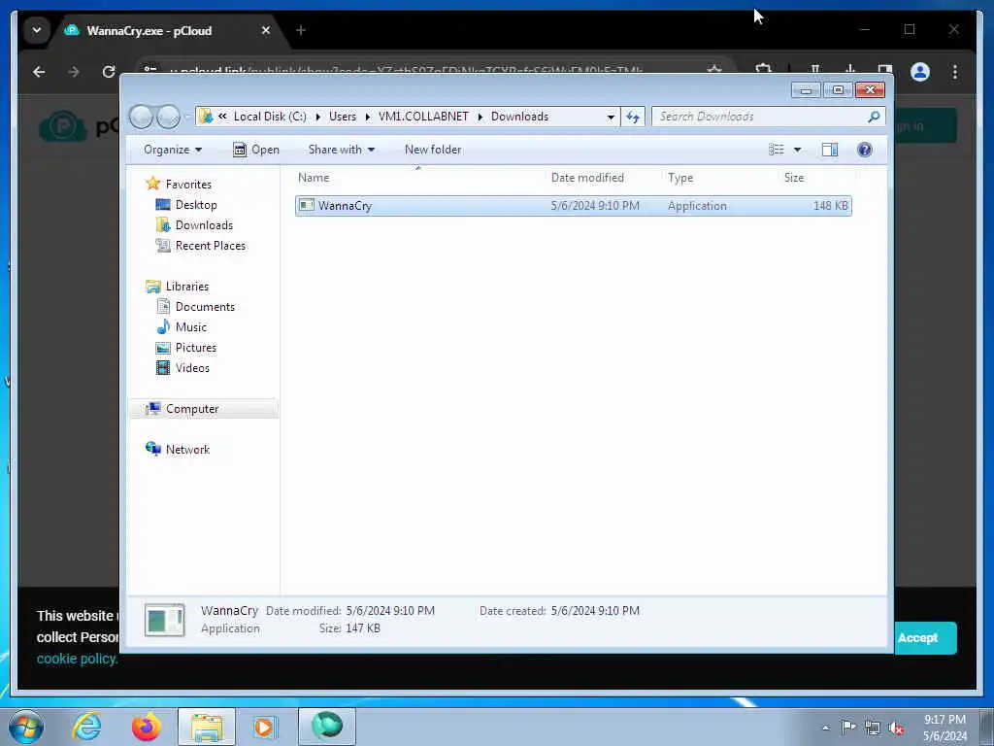Image resolution: width=994 pixels, height=746 pixels.
Task: Select VM1.COLLABNET in the breadcrumb
Action: (x=423, y=117)
